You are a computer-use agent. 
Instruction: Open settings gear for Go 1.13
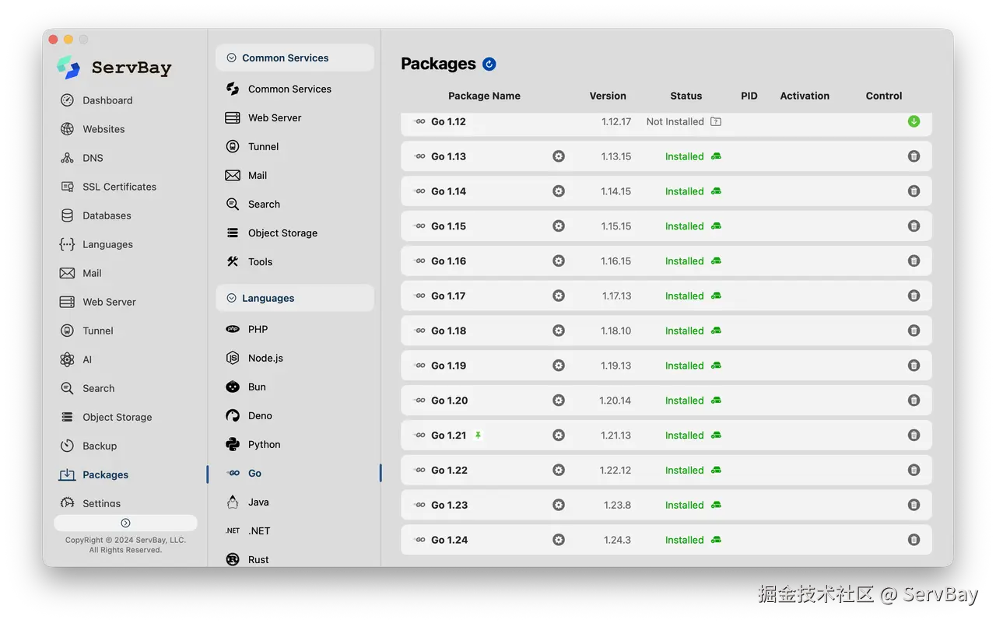point(559,156)
